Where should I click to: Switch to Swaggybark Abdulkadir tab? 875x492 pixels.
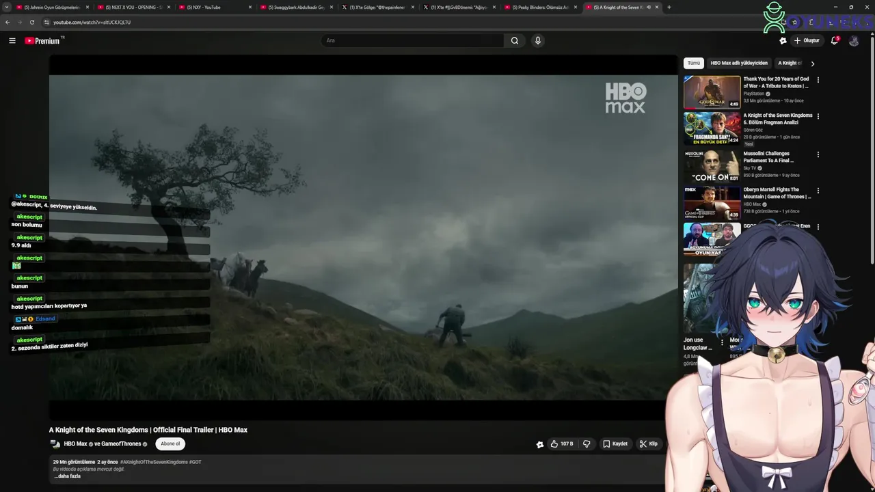(295, 7)
